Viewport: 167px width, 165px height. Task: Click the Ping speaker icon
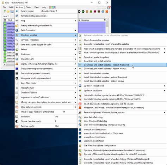pyautogui.click(x=17, y=21)
